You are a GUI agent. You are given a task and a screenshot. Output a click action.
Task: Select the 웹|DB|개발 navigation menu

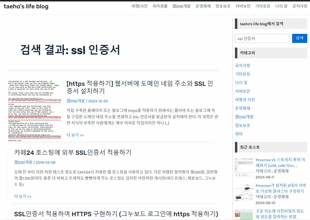(181, 6)
